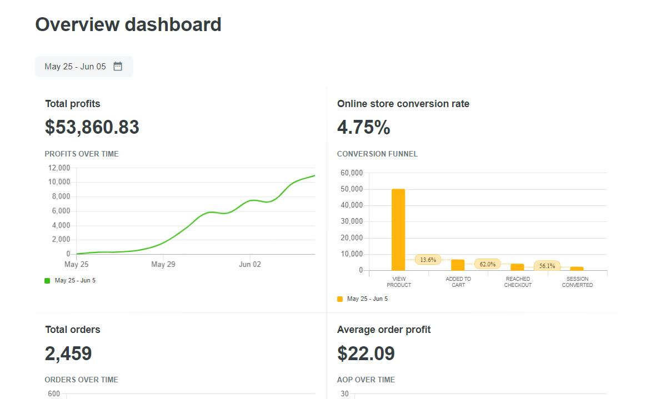This screenshot has height=399, width=671.
Task: Click the yellow conversion funnel legend swatch
Action: 340,299
